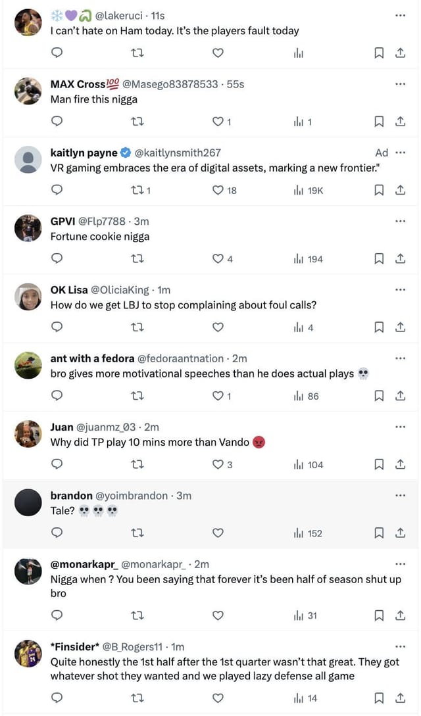Open more options for kaitlyn payne's ad
421x716 pixels.
point(400,153)
